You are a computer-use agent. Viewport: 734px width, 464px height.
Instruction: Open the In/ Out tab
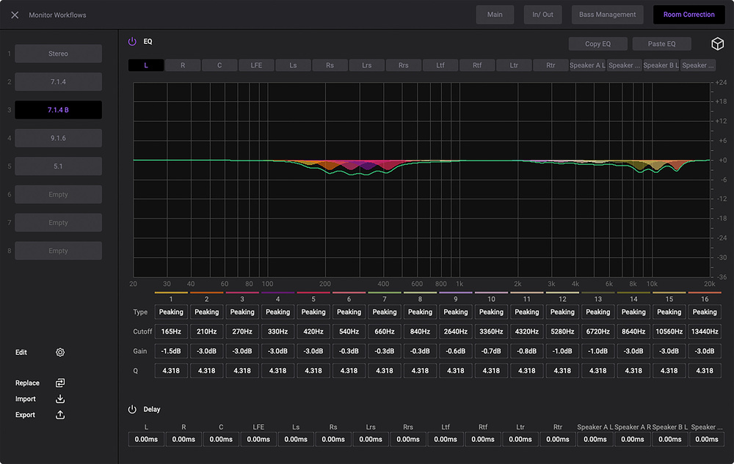(542, 15)
